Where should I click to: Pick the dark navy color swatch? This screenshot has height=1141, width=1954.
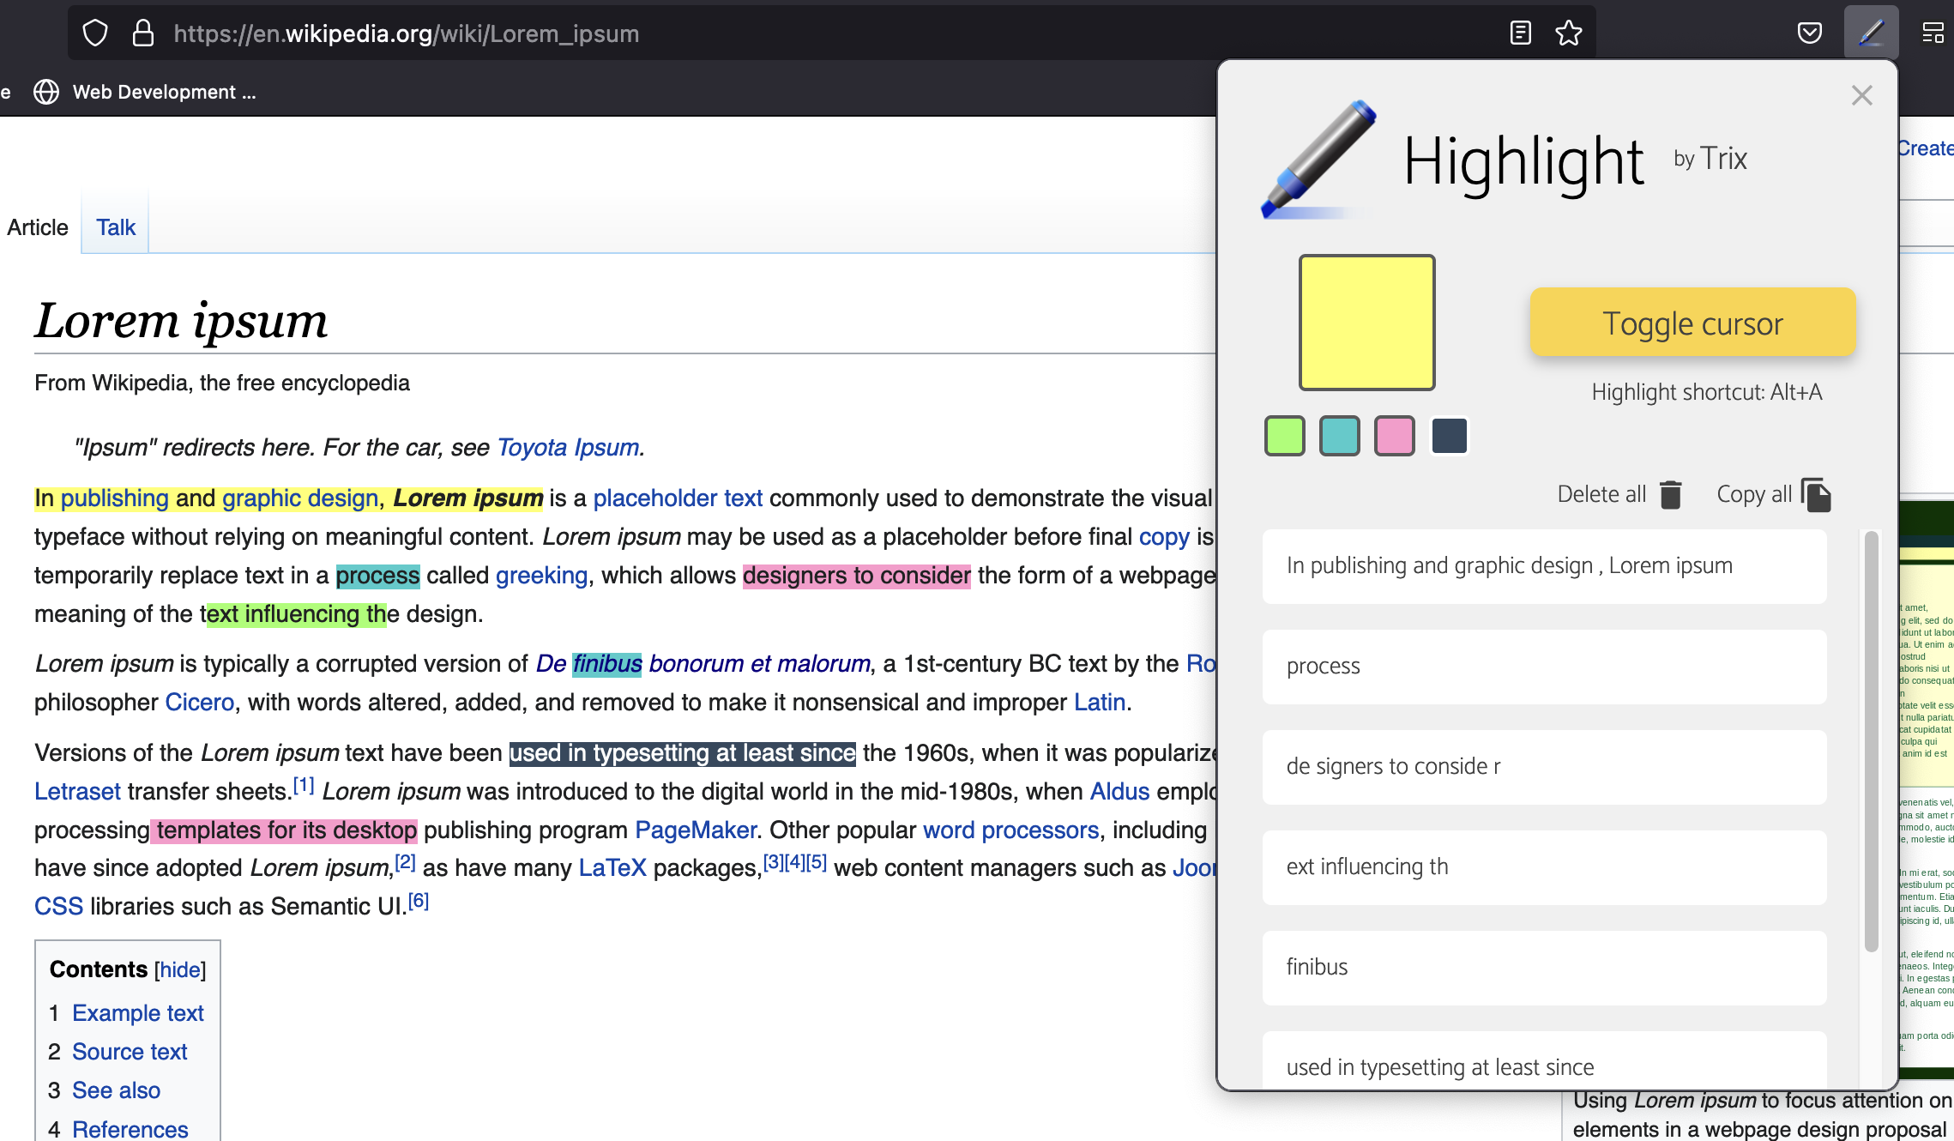coord(1449,436)
